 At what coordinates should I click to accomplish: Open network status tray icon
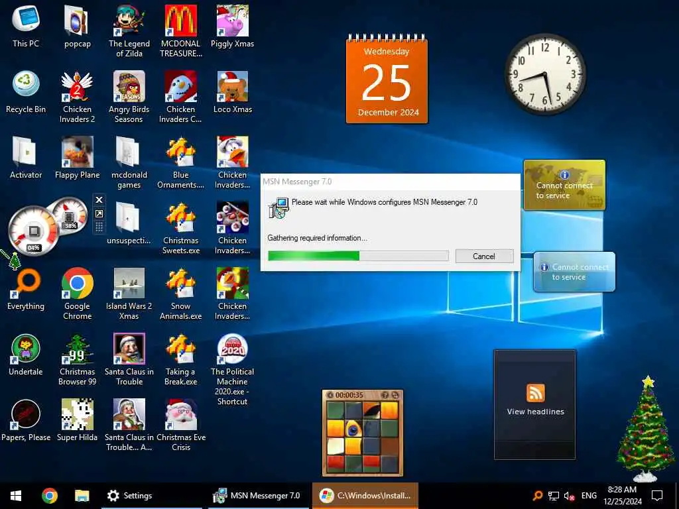point(554,496)
